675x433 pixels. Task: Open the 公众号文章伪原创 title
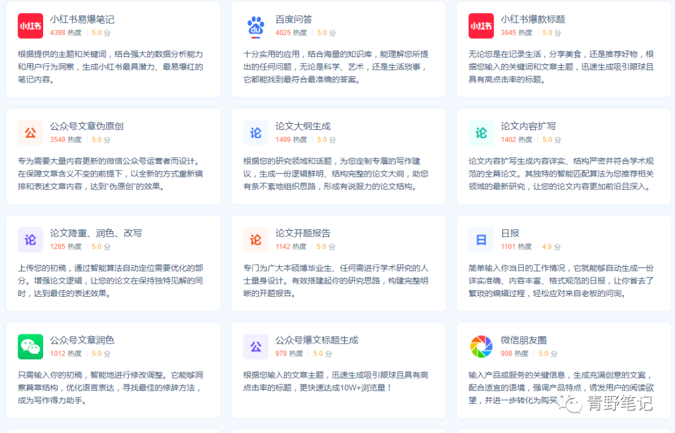[x=86, y=126]
